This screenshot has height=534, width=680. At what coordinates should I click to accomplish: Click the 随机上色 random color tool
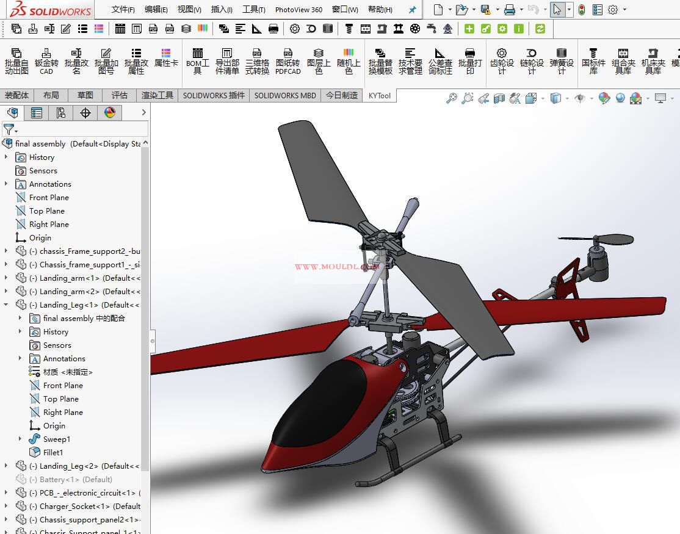tap(348, 61)
